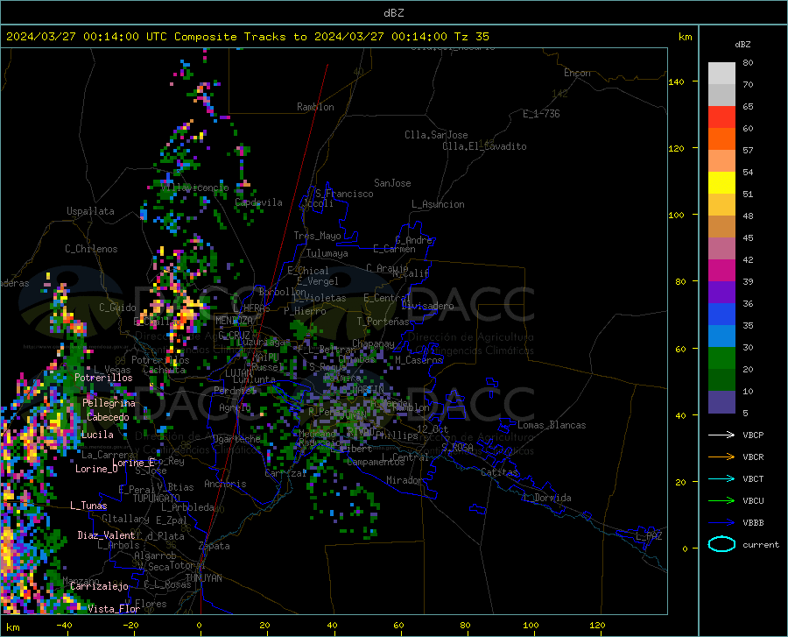Click the Lorine_O location label
788x637 pixels.
(96, 469)
